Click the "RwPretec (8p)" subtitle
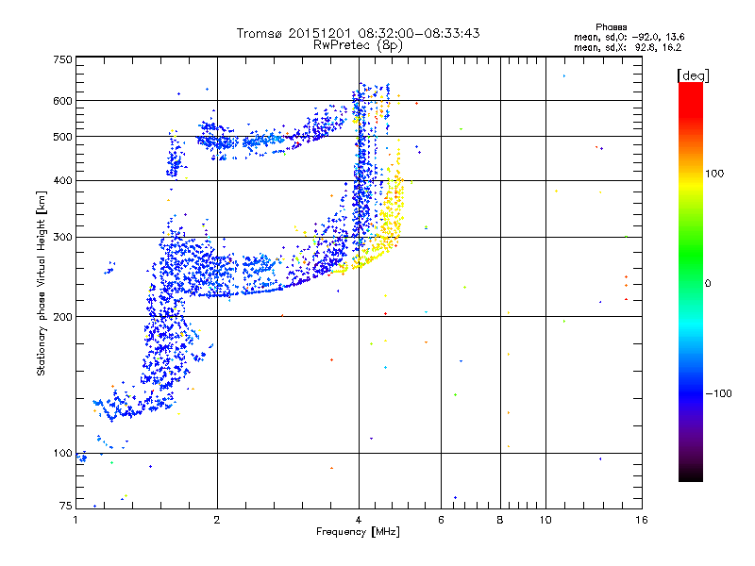The height and width of the screenshot is (566, 755). coord(358,45)
